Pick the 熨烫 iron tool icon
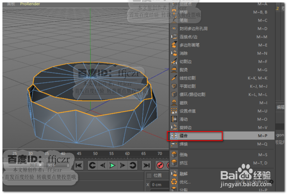This screenshot has width=287, height=194. [174, 70]
